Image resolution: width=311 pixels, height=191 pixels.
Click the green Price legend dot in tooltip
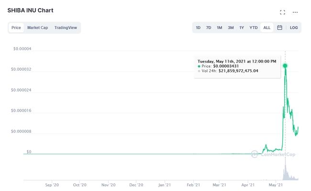tap(199, 66)
